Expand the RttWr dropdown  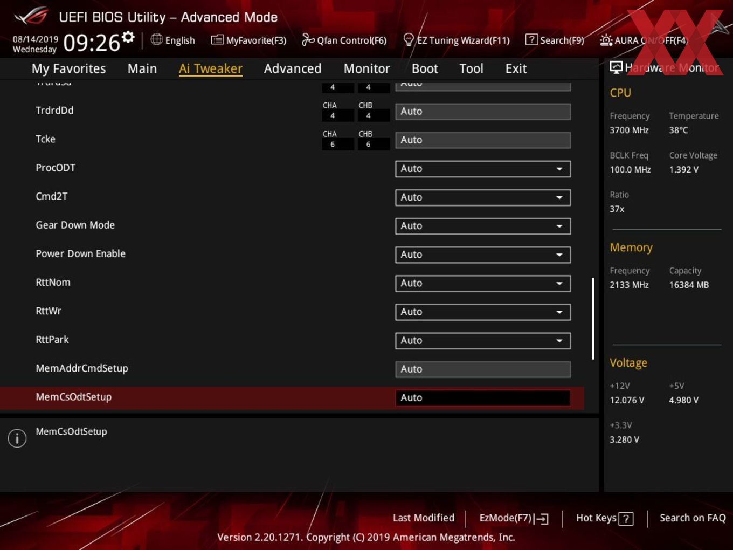point(483,312)
